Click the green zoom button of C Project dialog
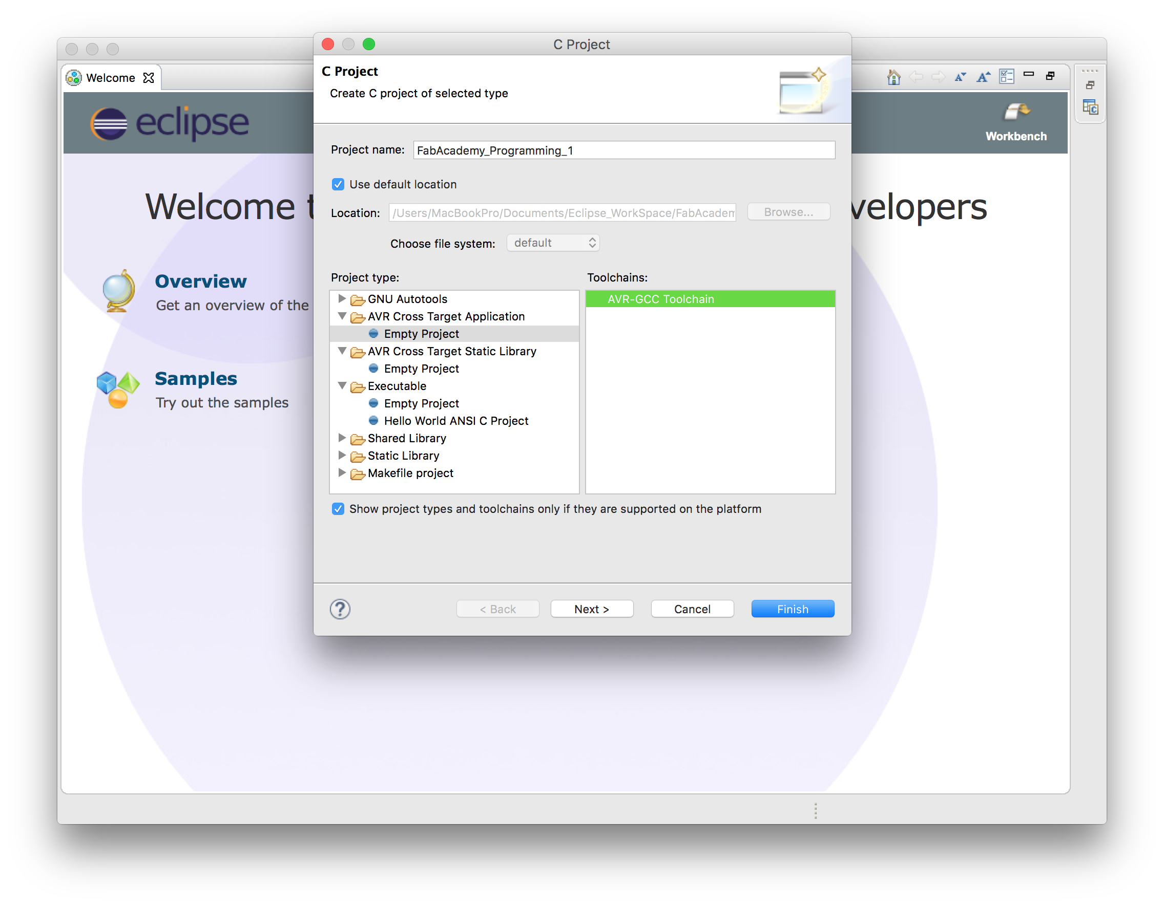 coord(368,44)
